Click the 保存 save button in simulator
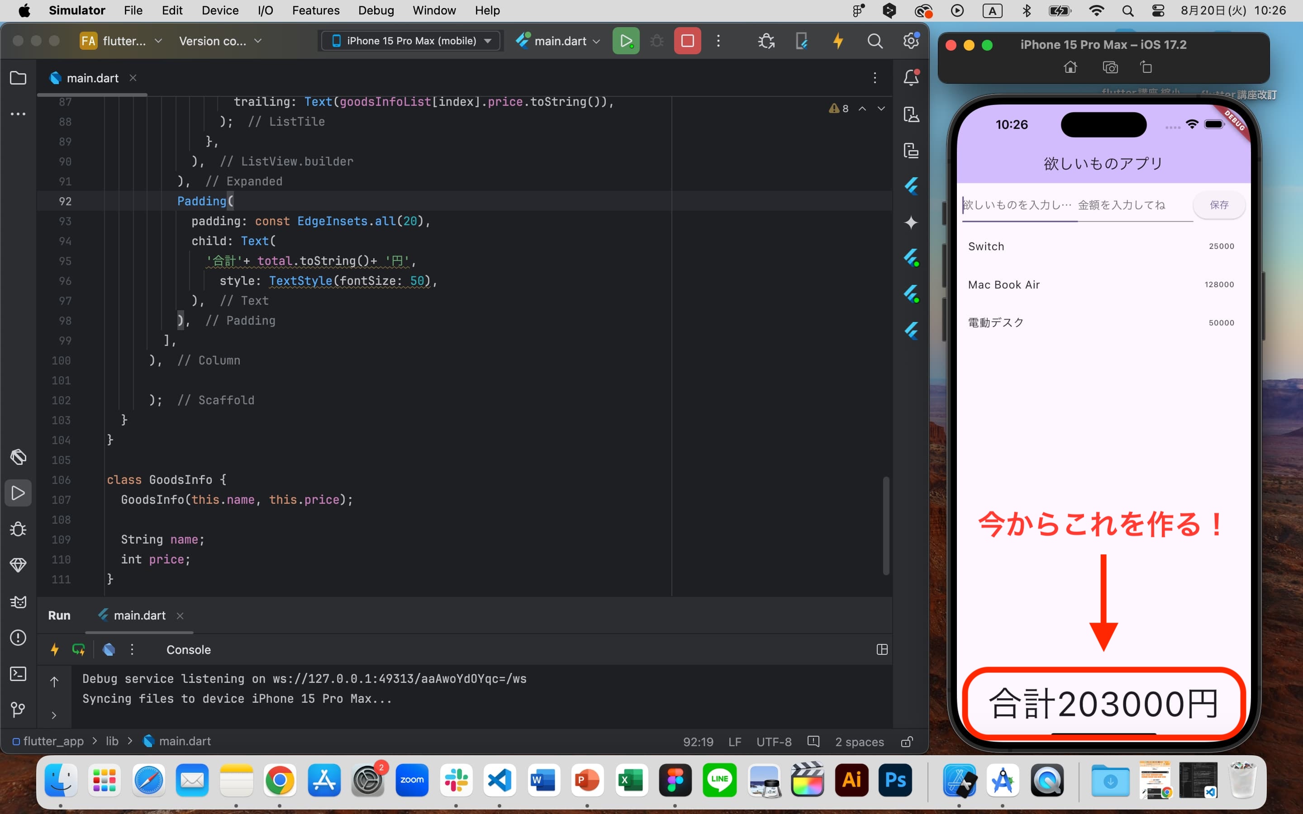 tap(1218, 204)
